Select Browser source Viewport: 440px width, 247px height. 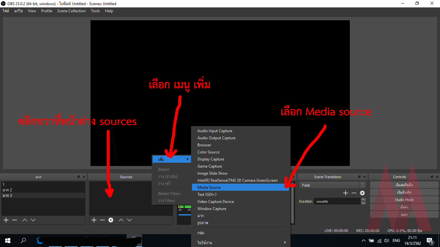point(240,145)
